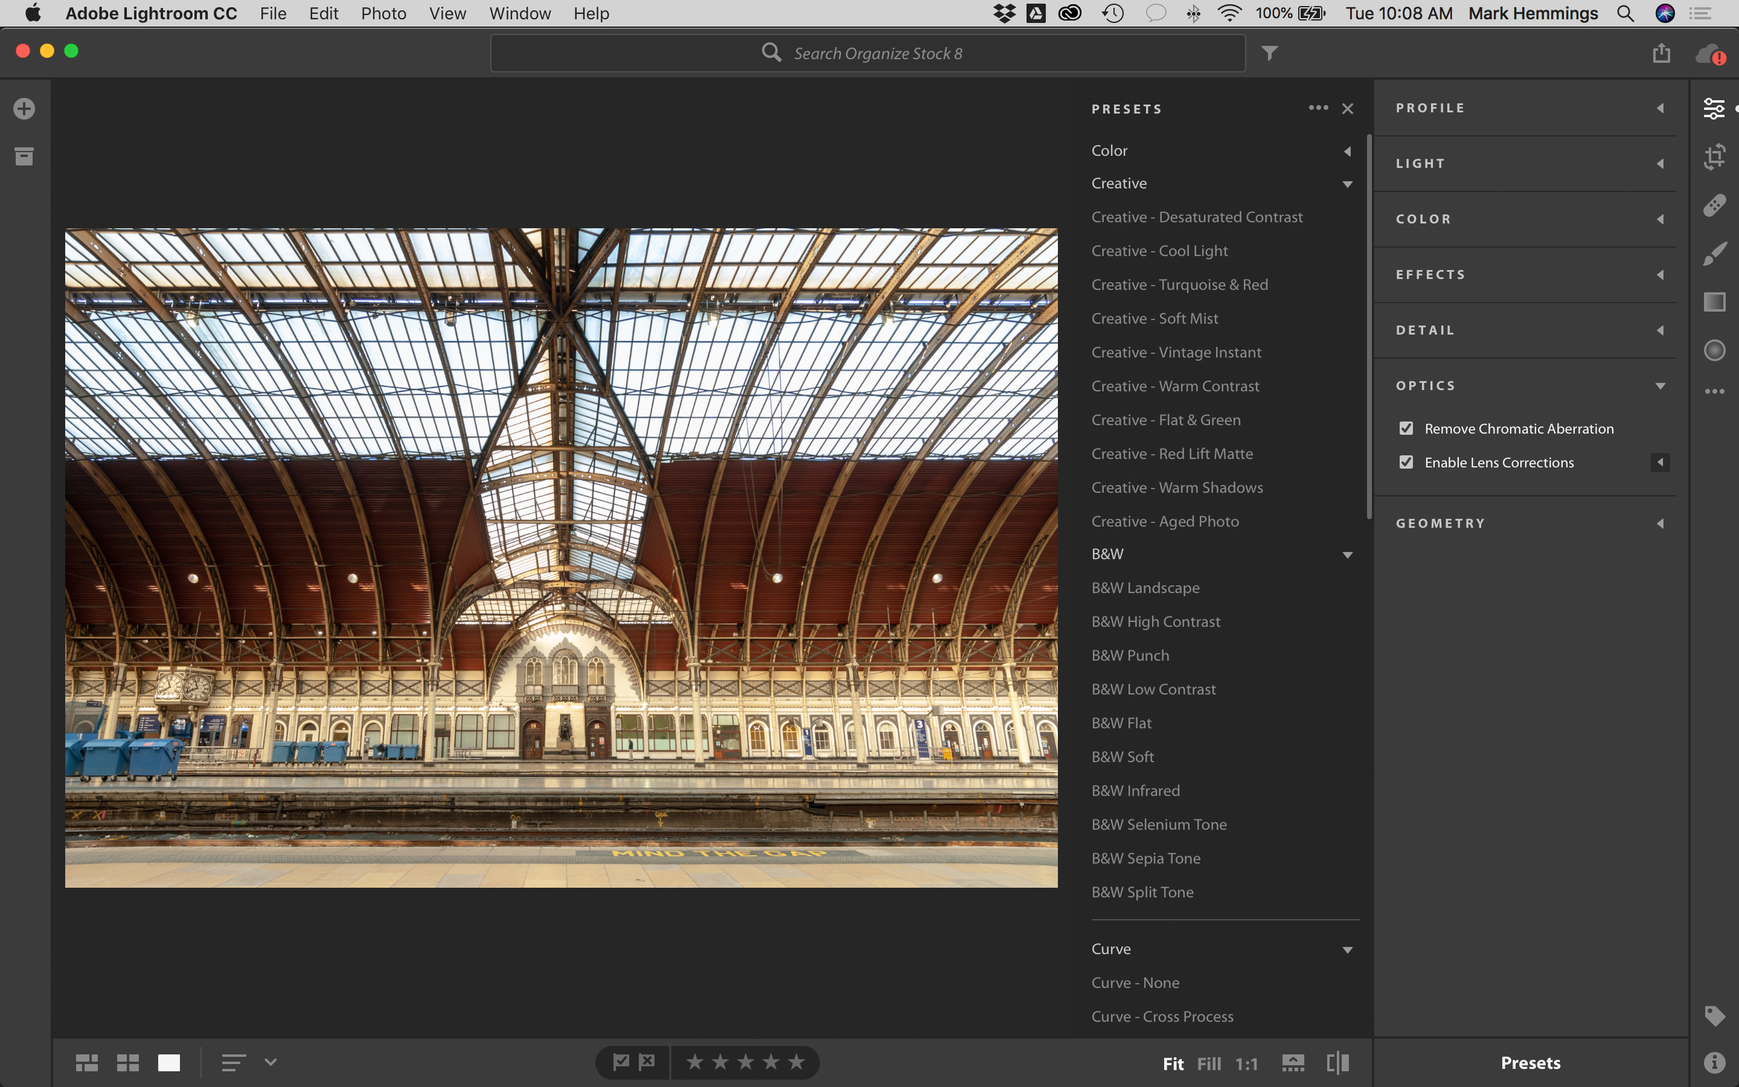
Task: Uncheck Enable Lens Corrections
Action: click(1406, 462)
